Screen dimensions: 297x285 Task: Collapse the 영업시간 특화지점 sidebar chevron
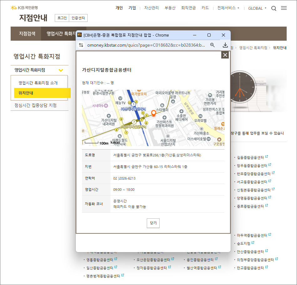click(61, 70)
